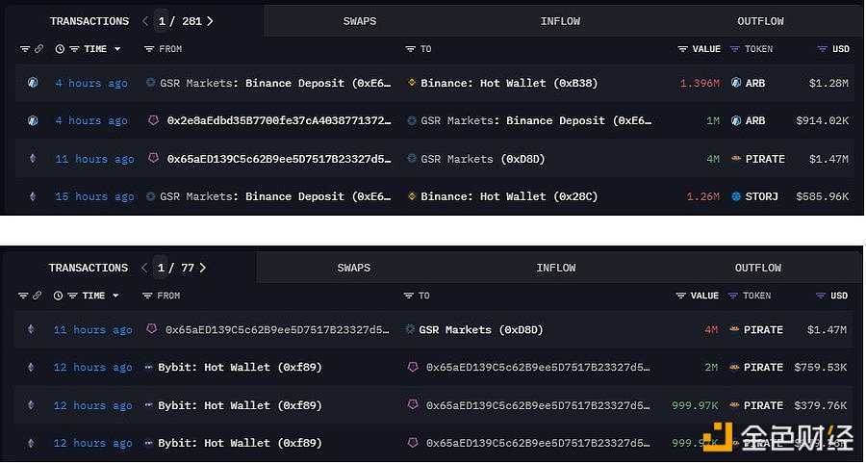Viewport: 866px width, 464px height.
Task: Click the 1.396M value cell
Action: point(700,83)
